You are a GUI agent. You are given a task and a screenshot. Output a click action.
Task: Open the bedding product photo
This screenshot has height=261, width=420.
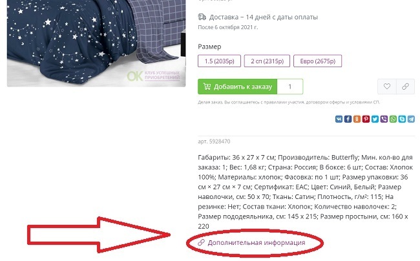[x=96, y=43]
